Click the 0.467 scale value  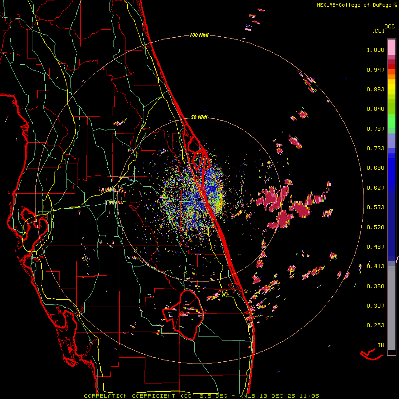(x=376, y=247)
